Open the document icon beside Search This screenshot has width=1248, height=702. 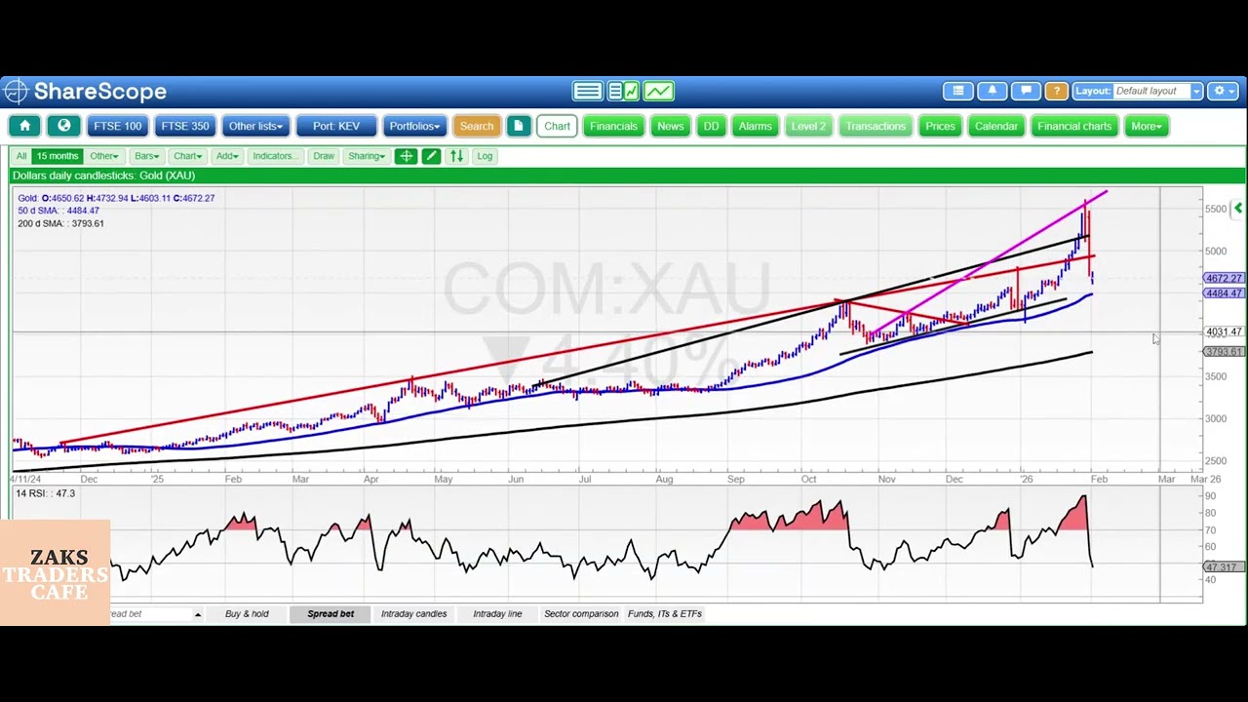tap(519, 126)
